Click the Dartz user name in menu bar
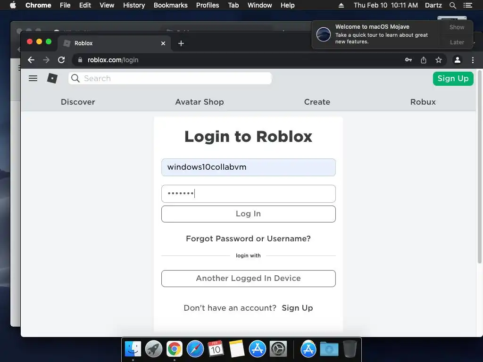The width and height of the screenshot is (483, 362). (x=433, y=5)
